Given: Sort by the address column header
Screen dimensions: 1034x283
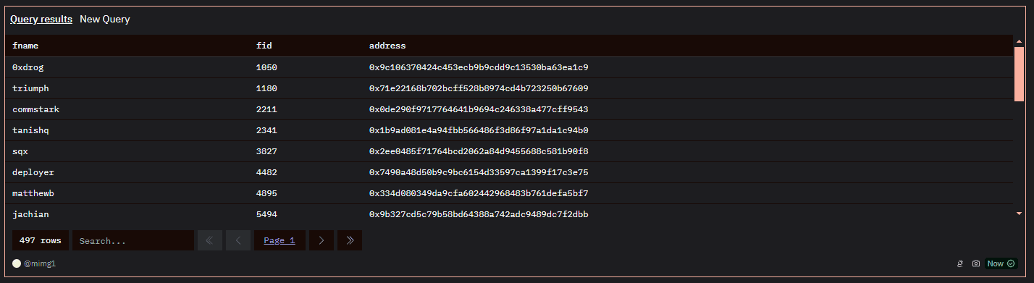Looking at the screenshot, I should 387,46.
